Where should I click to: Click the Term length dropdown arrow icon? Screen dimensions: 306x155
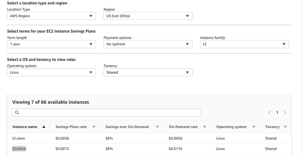pos(91,44)
